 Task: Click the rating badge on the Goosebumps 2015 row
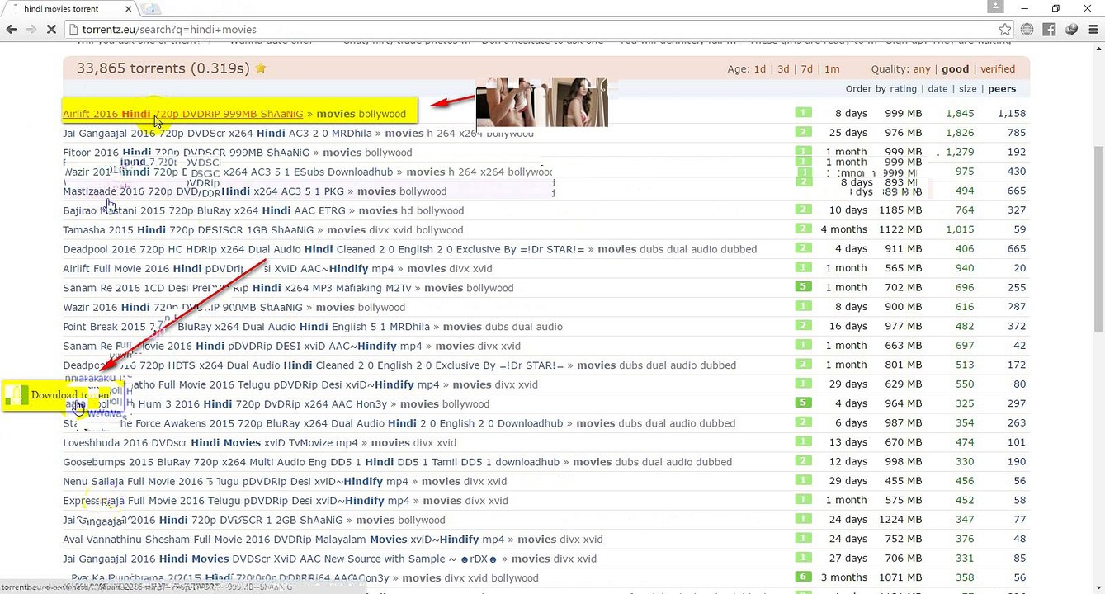click(803, 461)
